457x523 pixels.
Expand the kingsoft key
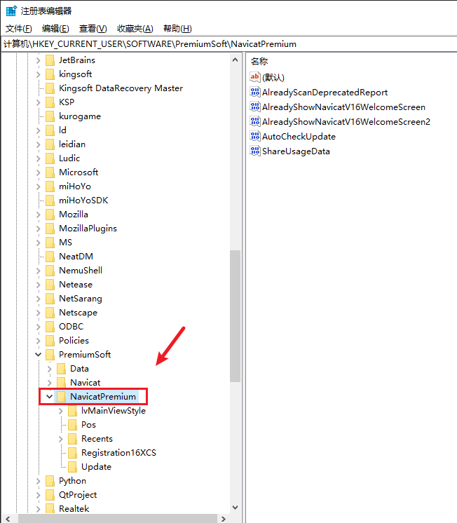[x=38, y=74]
